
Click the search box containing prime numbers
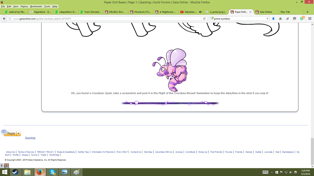239,19
